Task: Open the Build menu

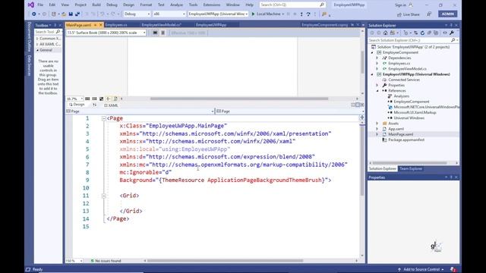Action: tap(96, 5)
